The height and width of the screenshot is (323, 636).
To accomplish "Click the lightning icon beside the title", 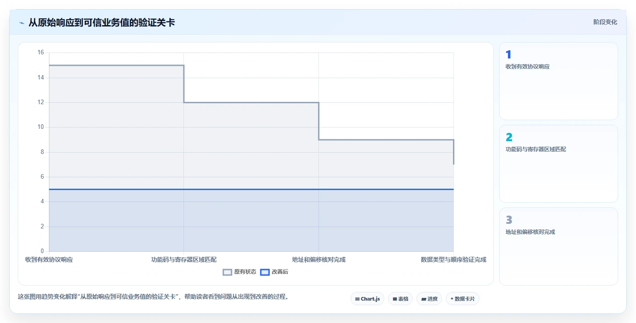I will pos(22,22).
